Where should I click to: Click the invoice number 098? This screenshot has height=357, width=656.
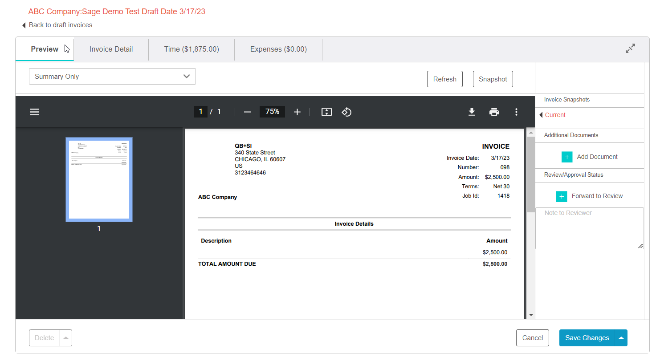pyautogui.click(x=505, y=167)
